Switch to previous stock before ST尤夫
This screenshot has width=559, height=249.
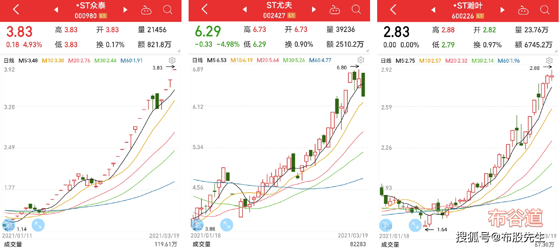point(245,9)
